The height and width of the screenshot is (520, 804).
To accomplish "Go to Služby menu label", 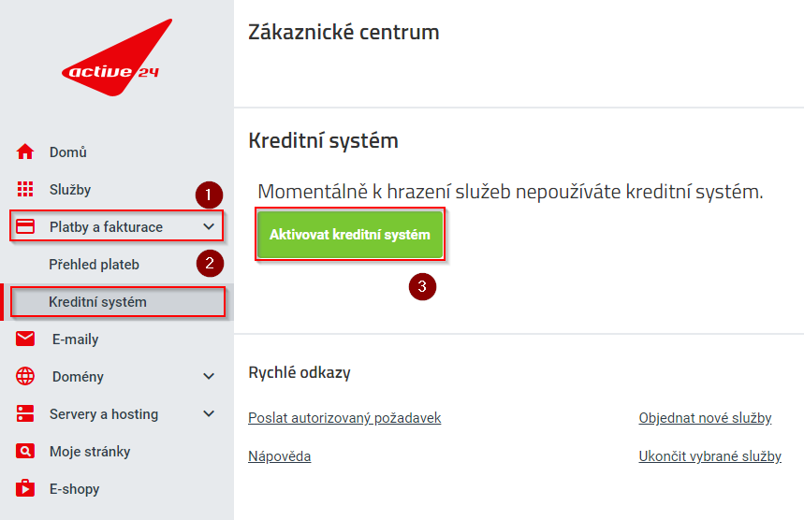I will pos(70,190).
